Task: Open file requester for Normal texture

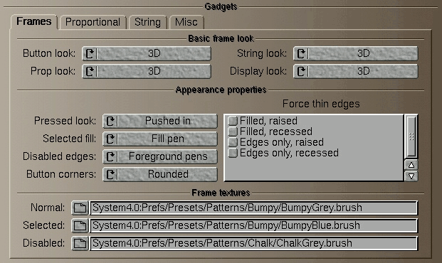Action: 80,208
